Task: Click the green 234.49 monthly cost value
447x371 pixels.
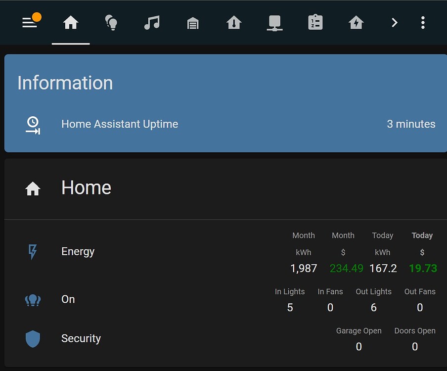Action: 346,268
